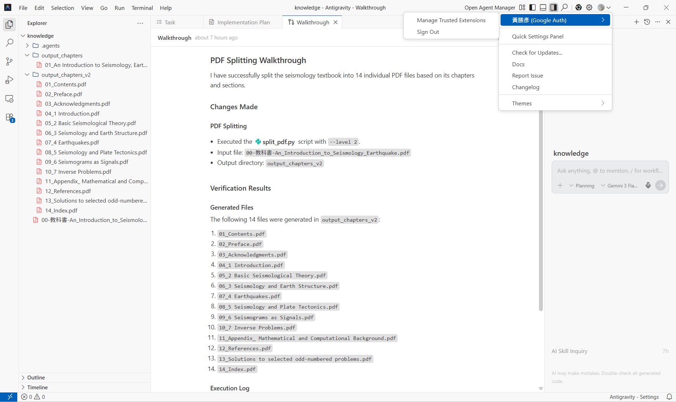Screen dimensions: 676x402
Task: Expand the .agents folder
Action: click(x=27, y=46)
